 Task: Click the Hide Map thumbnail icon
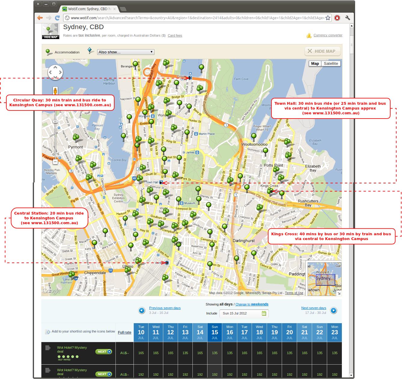(51, 31)
